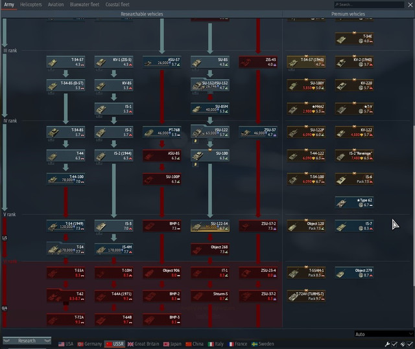Select premium Object 120 pack card

pos(306,226)
